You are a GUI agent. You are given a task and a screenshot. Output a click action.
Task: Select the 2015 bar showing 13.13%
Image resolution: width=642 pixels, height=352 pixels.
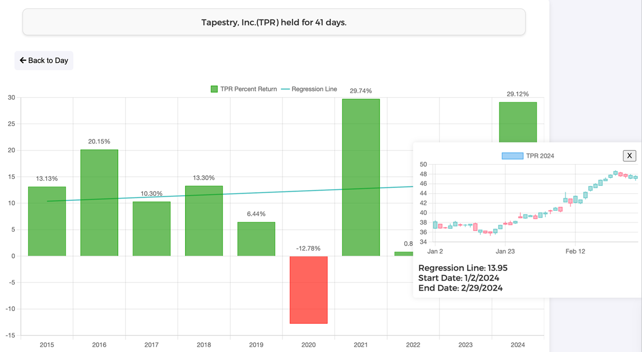47,221
